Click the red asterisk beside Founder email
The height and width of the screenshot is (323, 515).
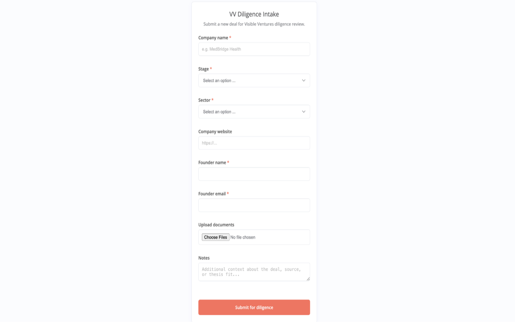coord(228,193)
